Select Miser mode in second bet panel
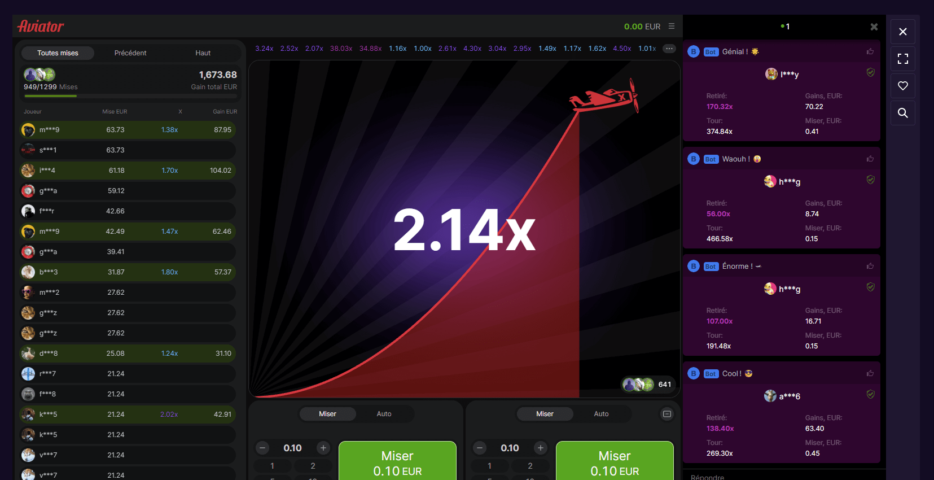 pyautogui.click(x=545, y=414)
